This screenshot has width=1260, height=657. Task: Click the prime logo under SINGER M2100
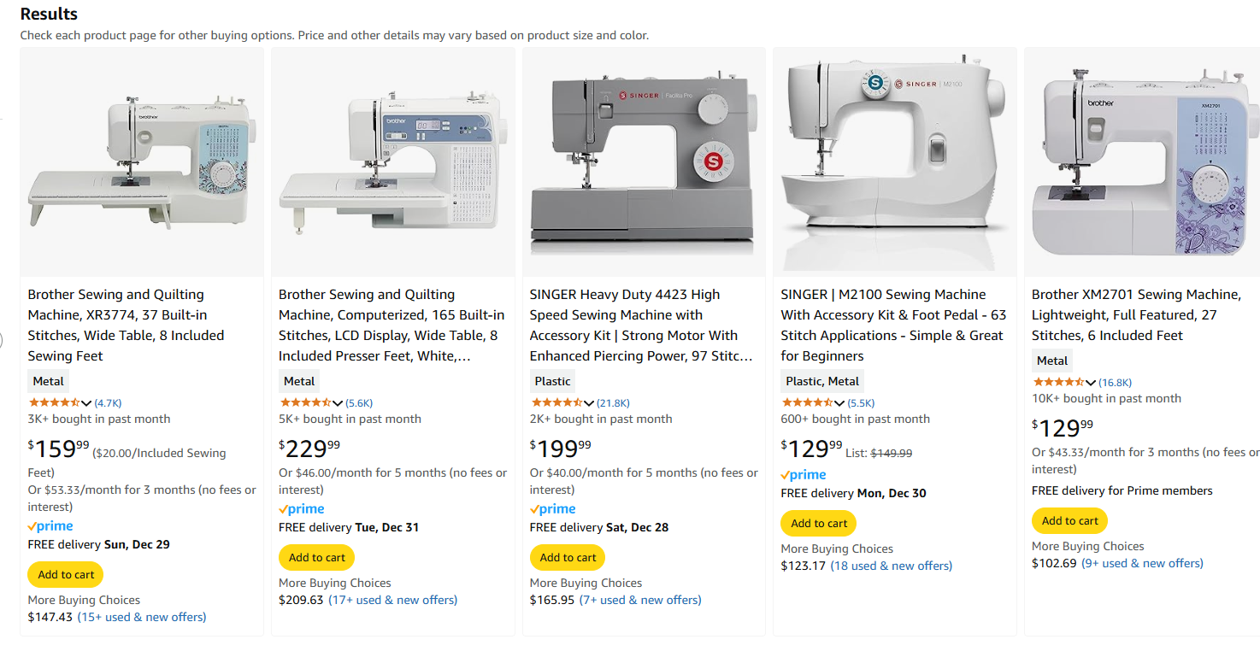pyautogui.click(x=804, y=475)
